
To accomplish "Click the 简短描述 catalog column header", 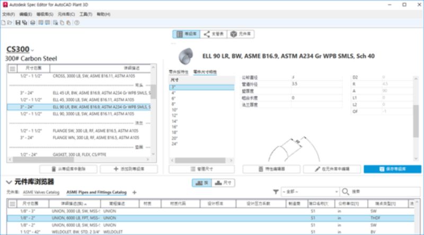I will 120,204.
